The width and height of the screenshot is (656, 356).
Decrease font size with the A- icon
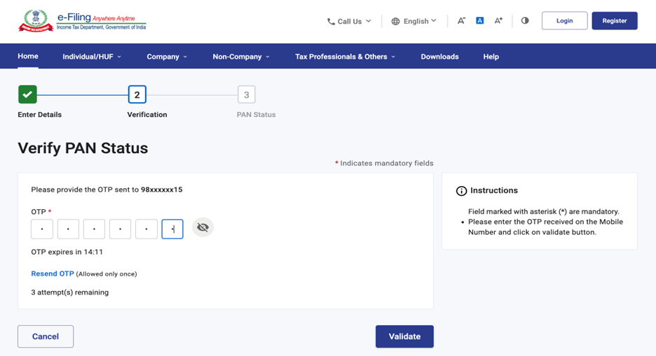pyautogui.click(x=461, y=21)
